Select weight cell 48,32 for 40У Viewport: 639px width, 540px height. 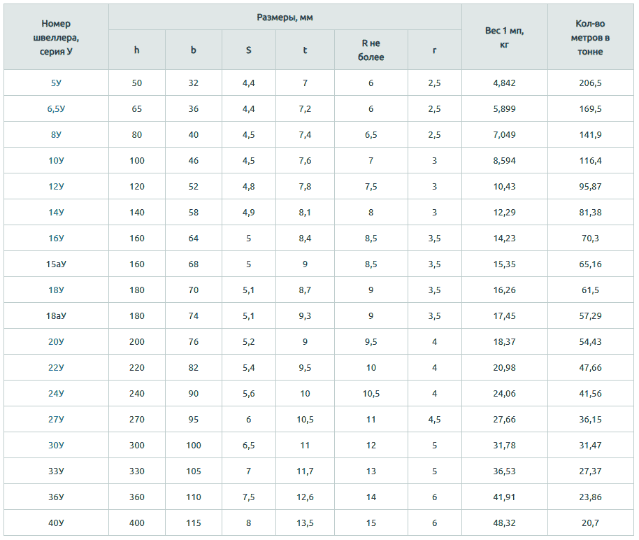(504, 523)
